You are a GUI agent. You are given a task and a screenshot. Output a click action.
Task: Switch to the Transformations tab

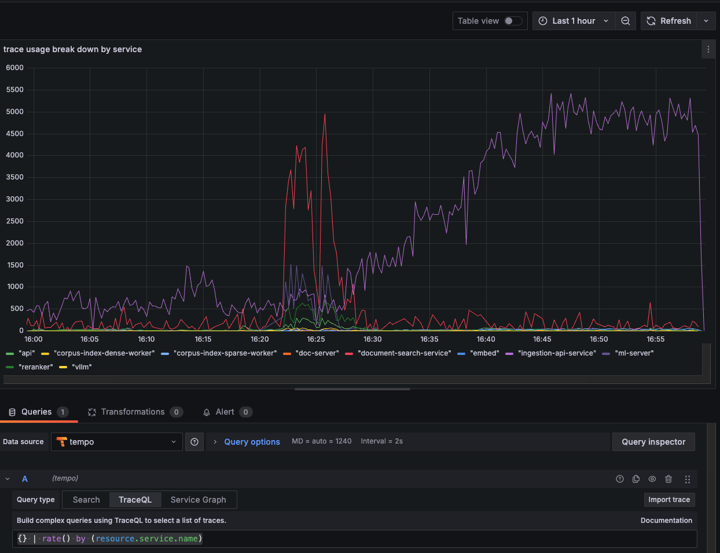point(133,412)
